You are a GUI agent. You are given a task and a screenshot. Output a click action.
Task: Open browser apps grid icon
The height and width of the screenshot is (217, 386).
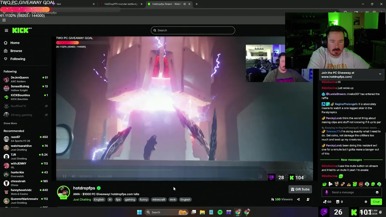click(x=4, y=20)
